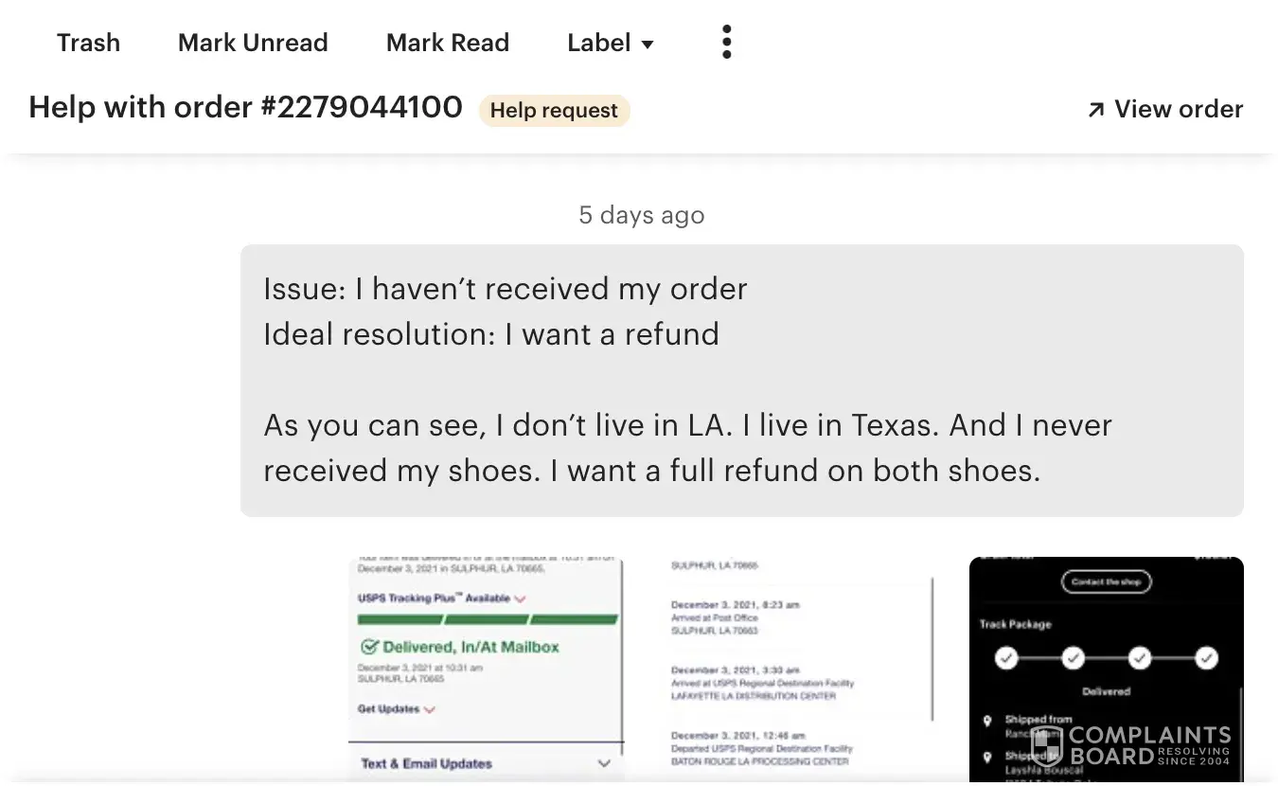Expand USPS Tracking Plus Available chevron
The height and width of the screenshot is (786, 1278).
520,598
